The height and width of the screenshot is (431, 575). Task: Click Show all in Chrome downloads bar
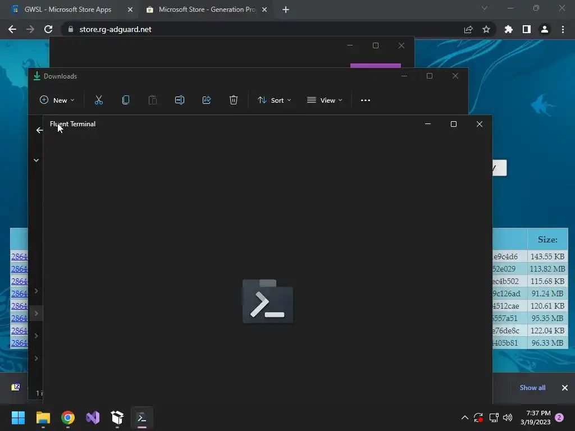tap(532, 387)
